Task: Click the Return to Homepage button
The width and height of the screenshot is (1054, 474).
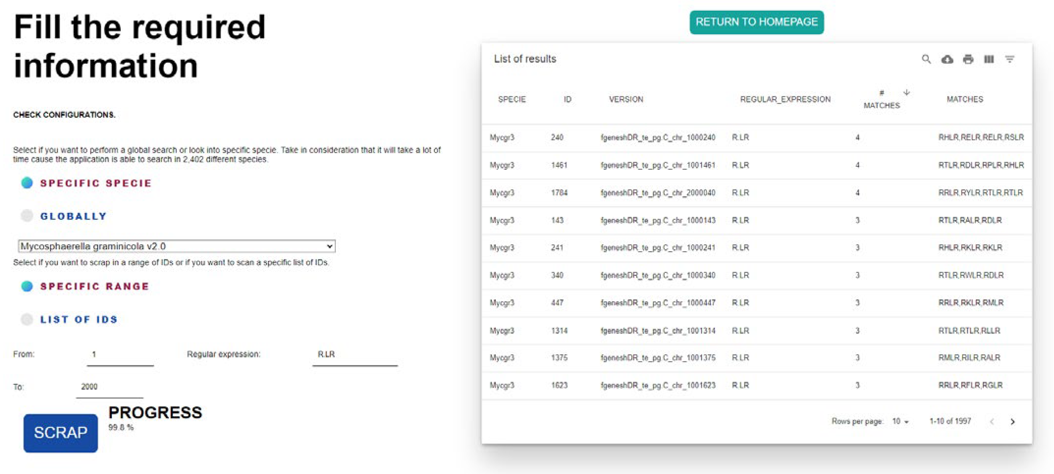Action: (756, 23)
